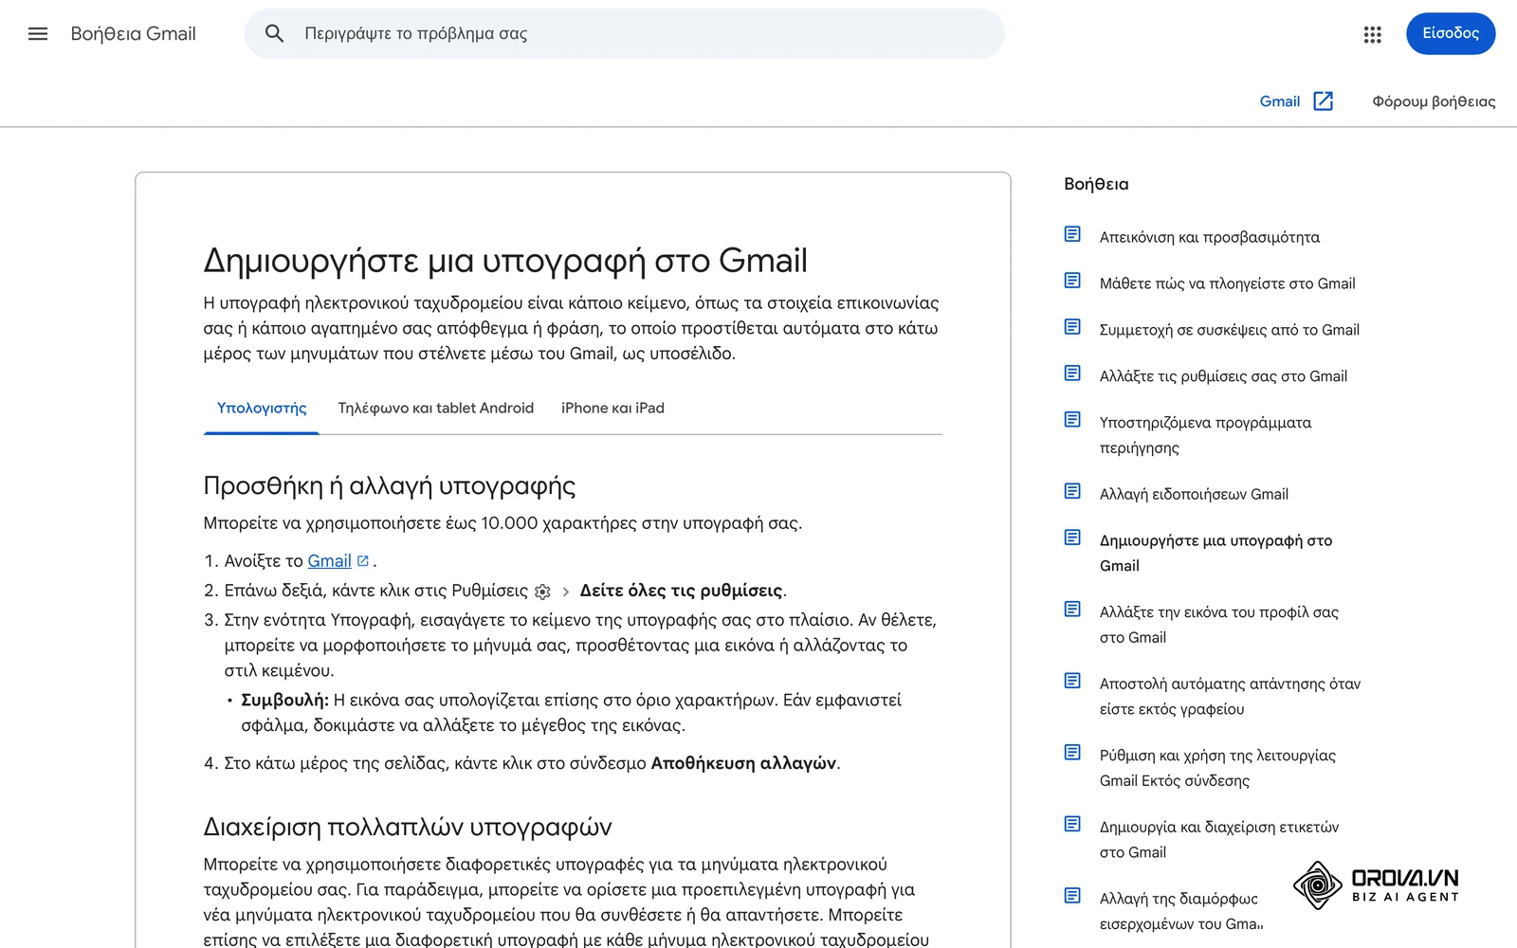Go to Gmail via the top-right link
The width and height of the screenshot is (1517, 948).
pyautogui.click(x=1279, y=101)
